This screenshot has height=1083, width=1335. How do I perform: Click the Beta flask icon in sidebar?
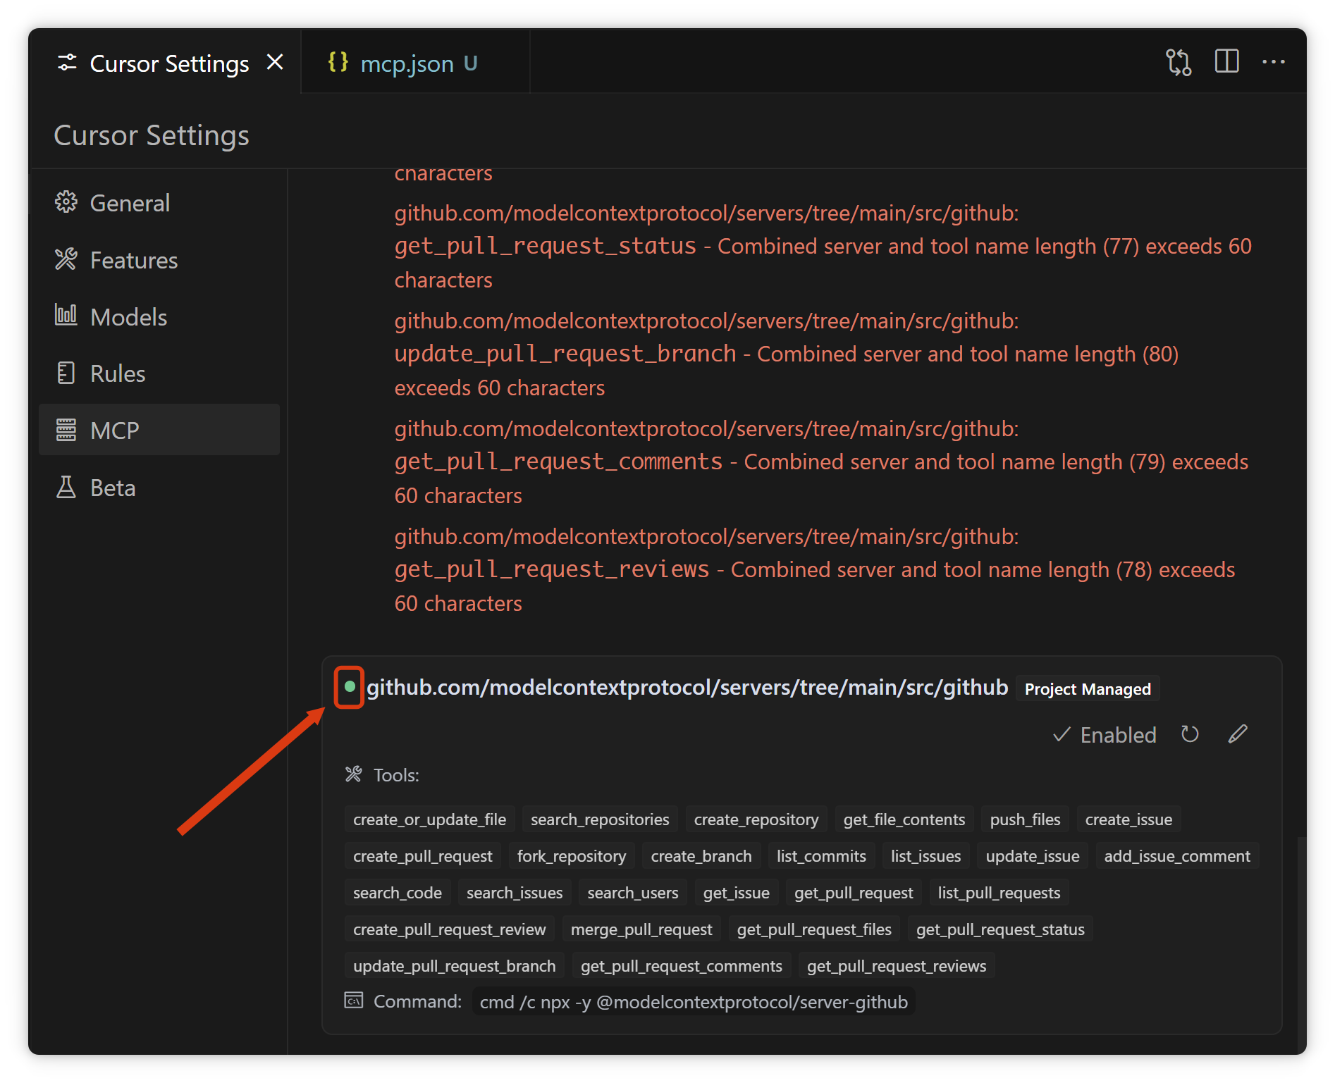point(66,488)
